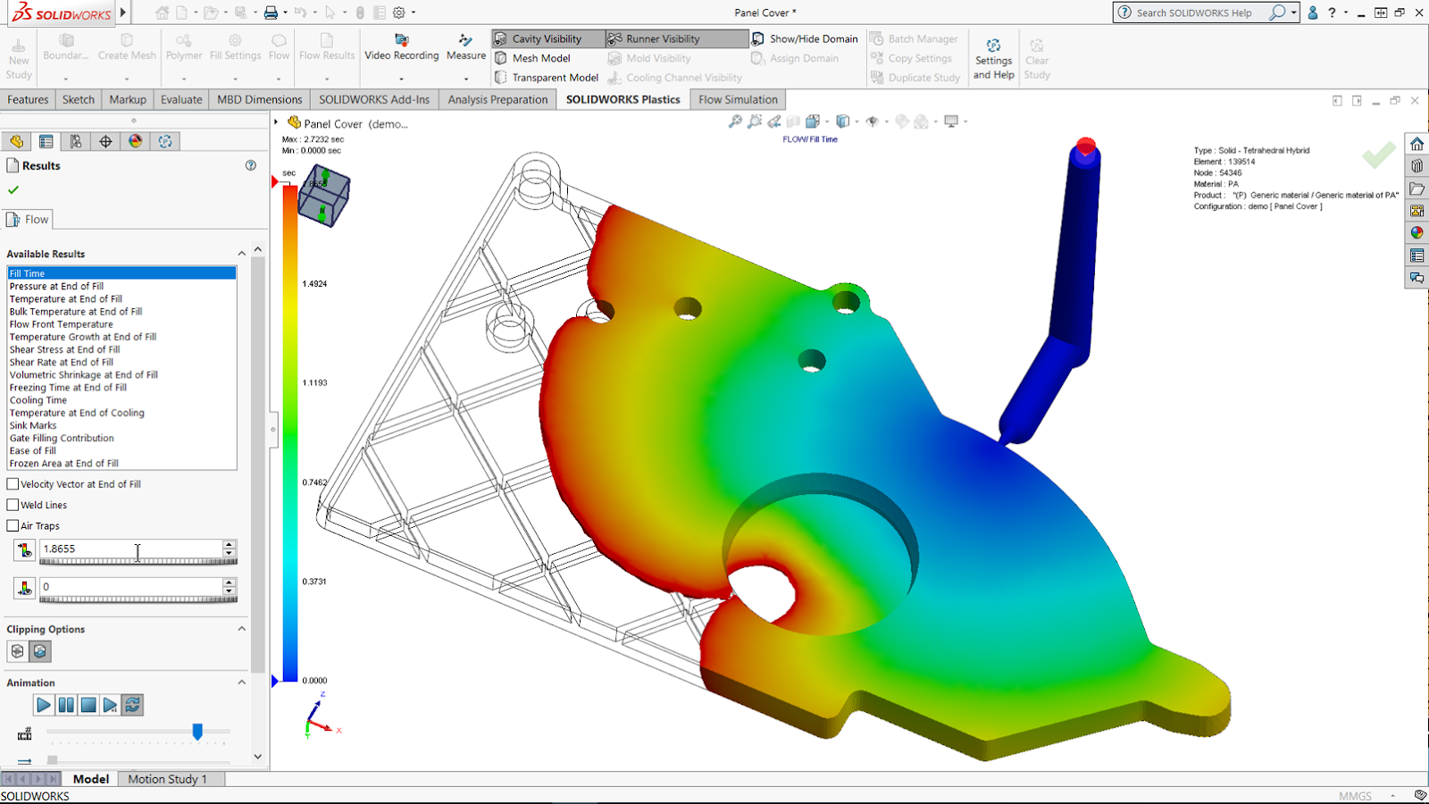Select Shear Stress at End of Fill result
Viewport: 1429px width, 804px height.
(x=63, y=349)
